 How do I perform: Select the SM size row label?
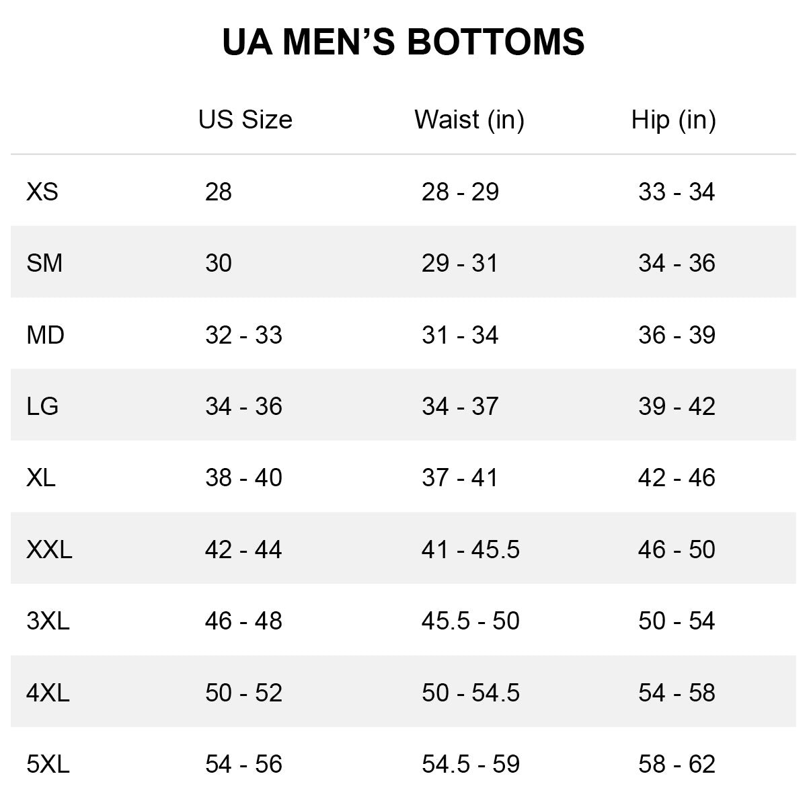[x=44, y=263]
